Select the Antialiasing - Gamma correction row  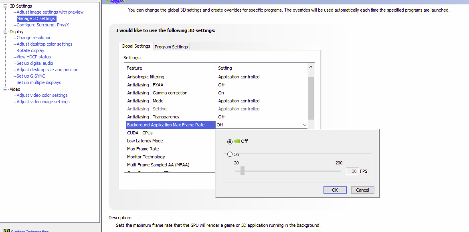[x=216, y=93]
